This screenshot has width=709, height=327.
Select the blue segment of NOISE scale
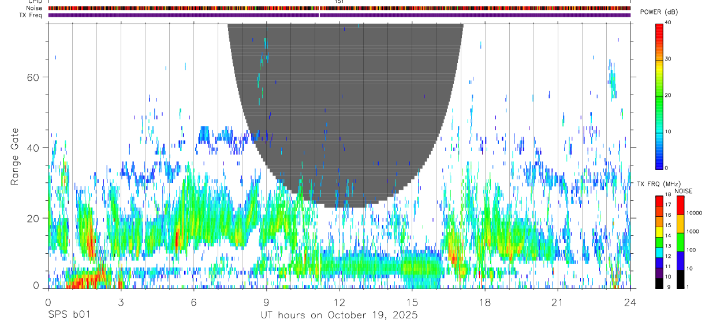click(x=680, y=261)
